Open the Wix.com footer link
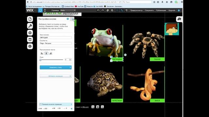 86,107
